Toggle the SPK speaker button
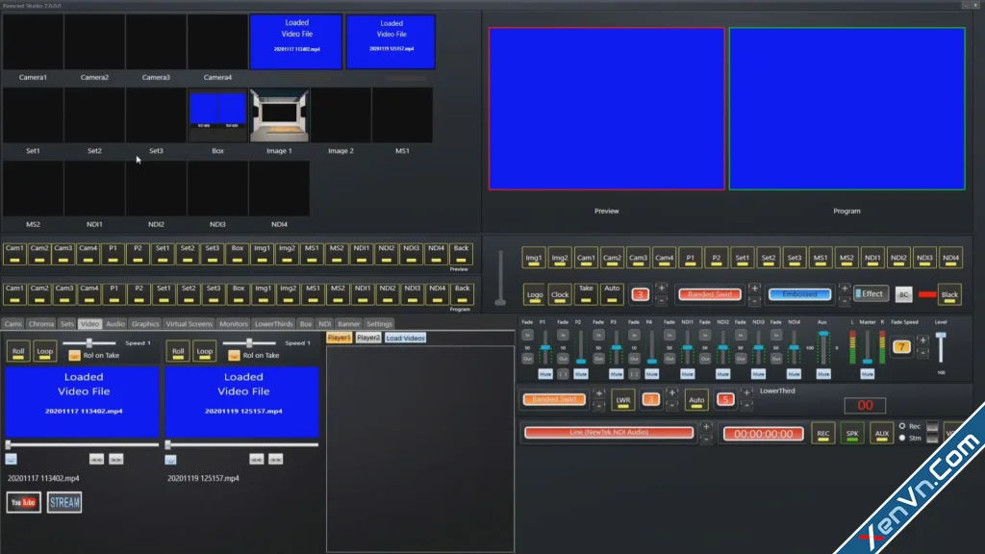Viewport: 985px width, 554px height. 852,434
